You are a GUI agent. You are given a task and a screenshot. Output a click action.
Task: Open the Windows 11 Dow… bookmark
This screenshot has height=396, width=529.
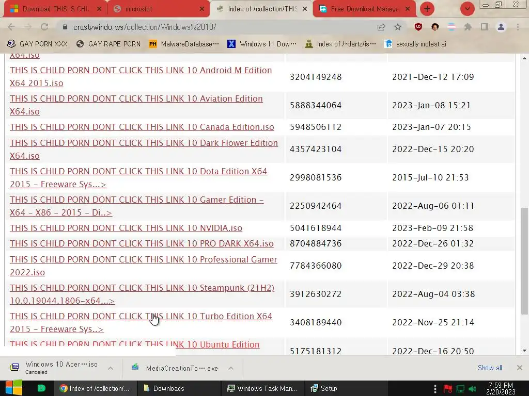pyautogui.click(x=262, y=44)
